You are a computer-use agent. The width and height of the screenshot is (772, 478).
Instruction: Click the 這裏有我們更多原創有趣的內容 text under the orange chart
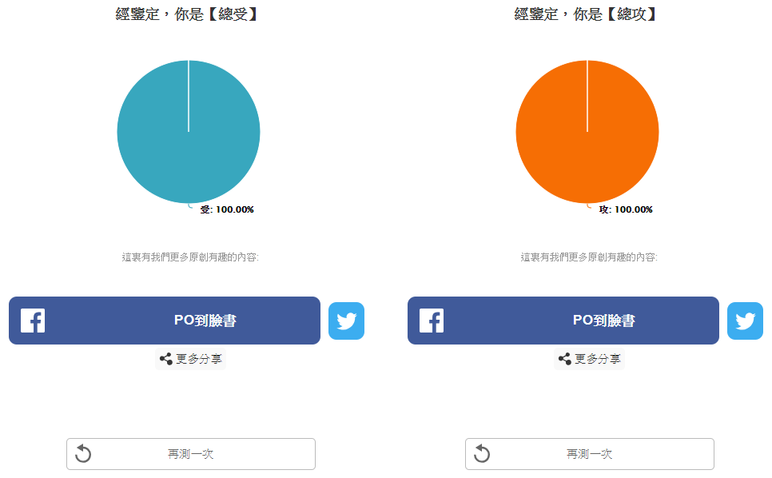click(x=589, y=257)
